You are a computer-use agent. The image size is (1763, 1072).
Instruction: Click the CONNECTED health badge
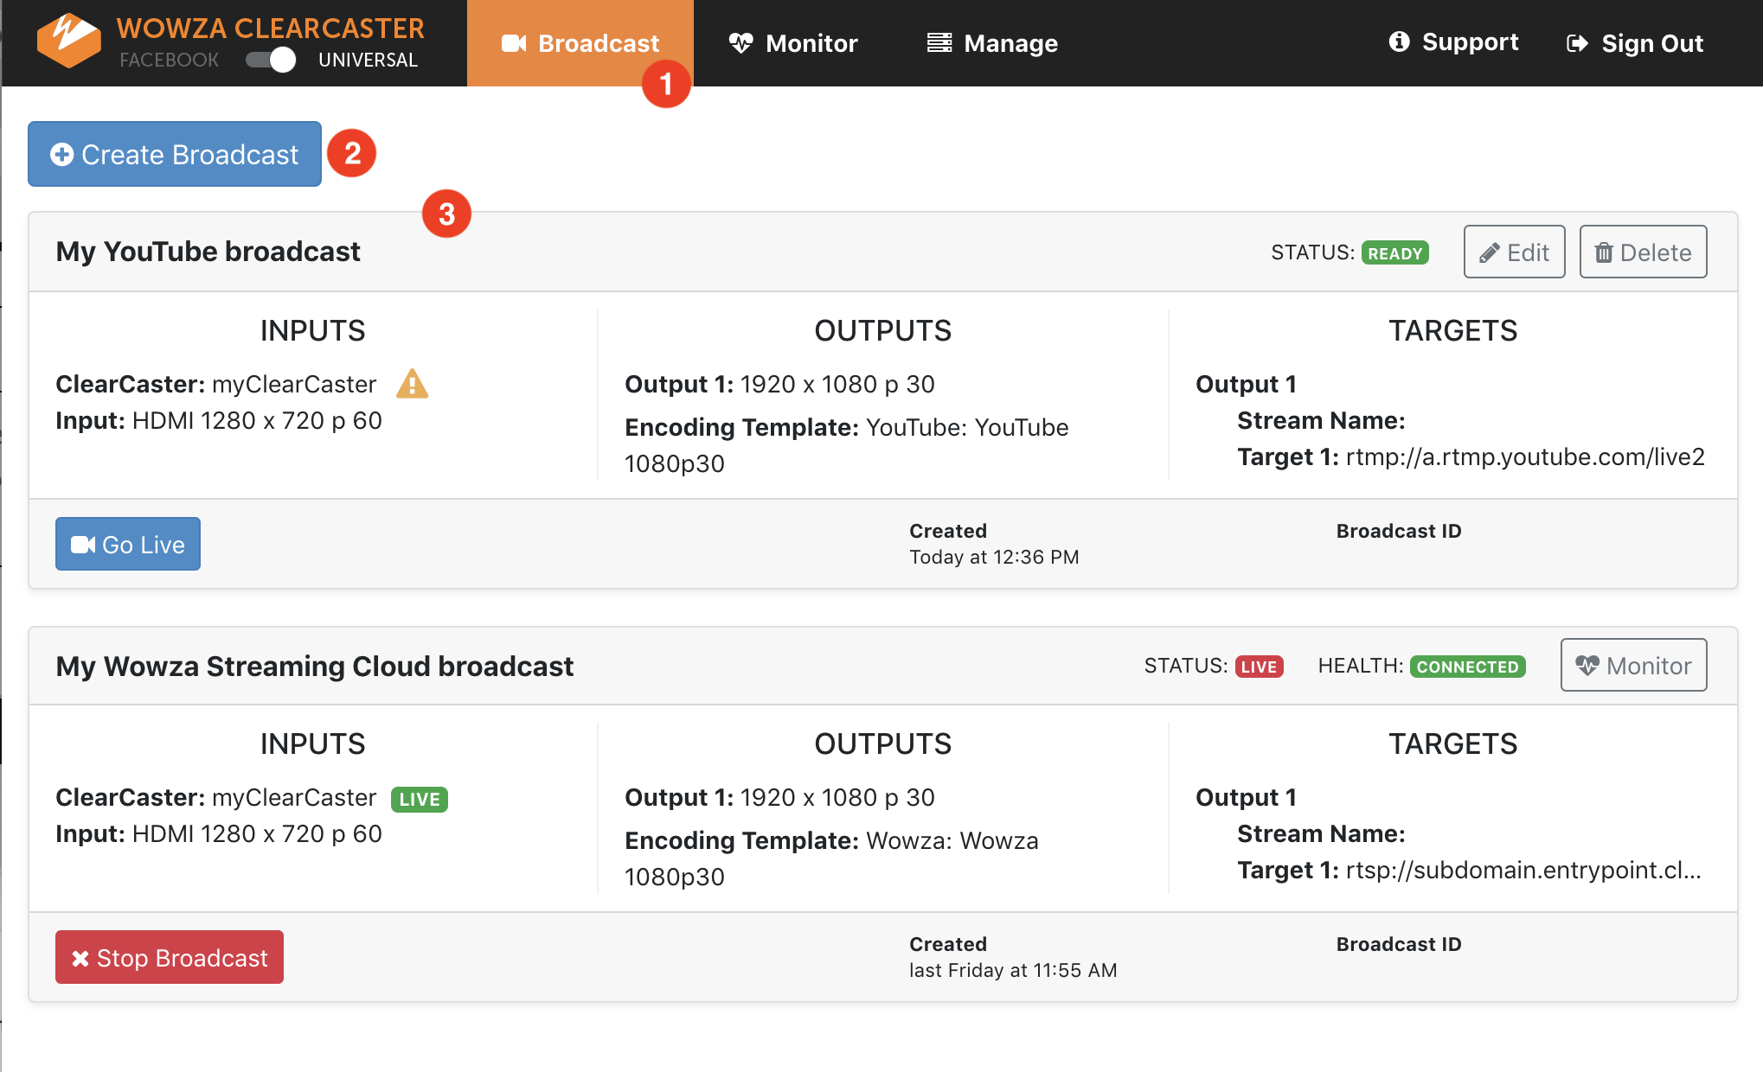[1467, 667]
